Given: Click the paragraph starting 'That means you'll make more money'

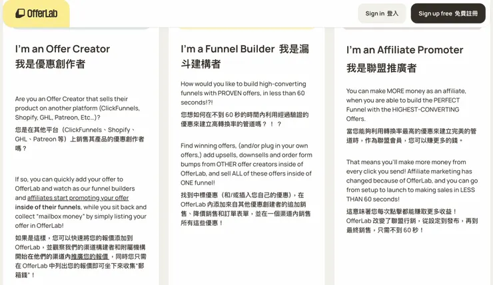Looking at the screenshot, I should click(x=412, y=181).
